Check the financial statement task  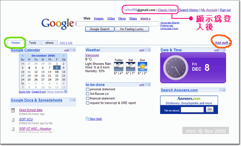(88, 98)
